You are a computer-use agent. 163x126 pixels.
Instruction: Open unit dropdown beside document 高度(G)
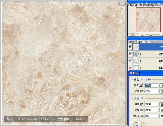(161, 110)
